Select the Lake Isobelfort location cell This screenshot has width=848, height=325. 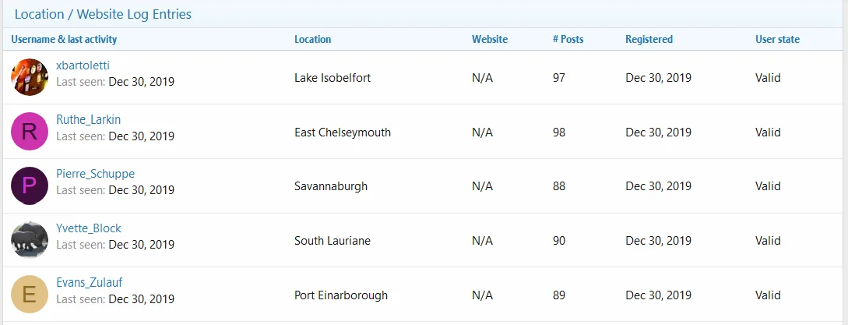333,77
